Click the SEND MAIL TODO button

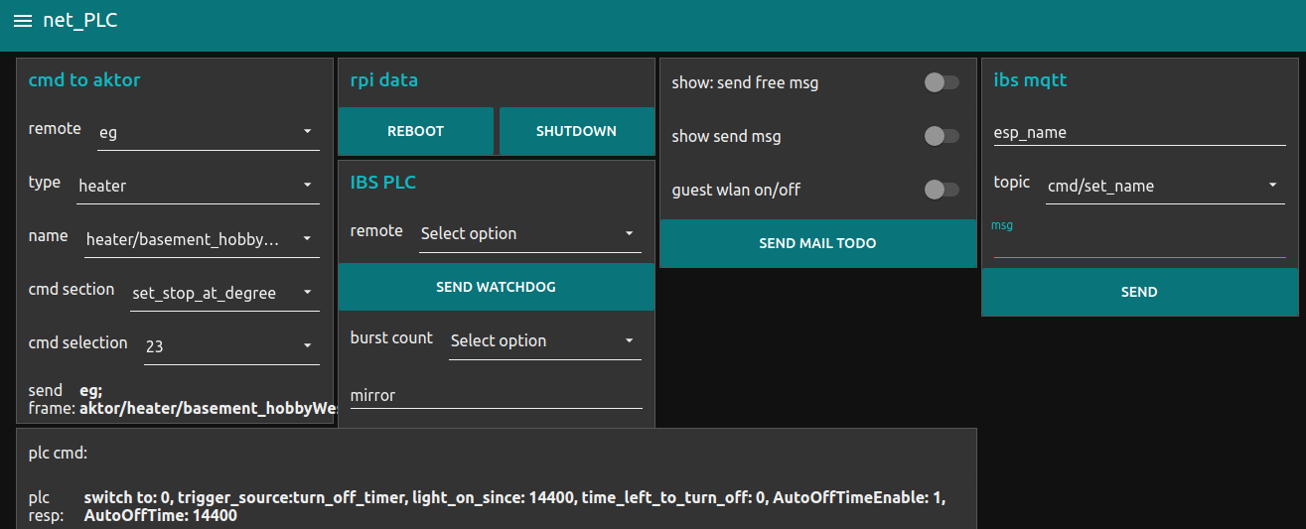point(818,243)
